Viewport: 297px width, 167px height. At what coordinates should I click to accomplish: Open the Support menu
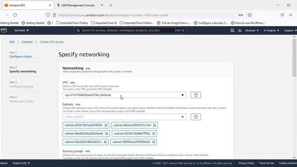click(290, 30)
